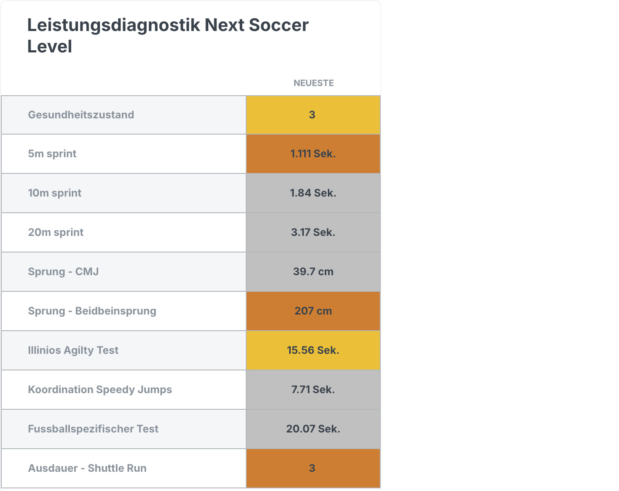The image size is (619, 491).
Task: Click the Koordination Speedy Jumps label
Action: coord(100,390)
